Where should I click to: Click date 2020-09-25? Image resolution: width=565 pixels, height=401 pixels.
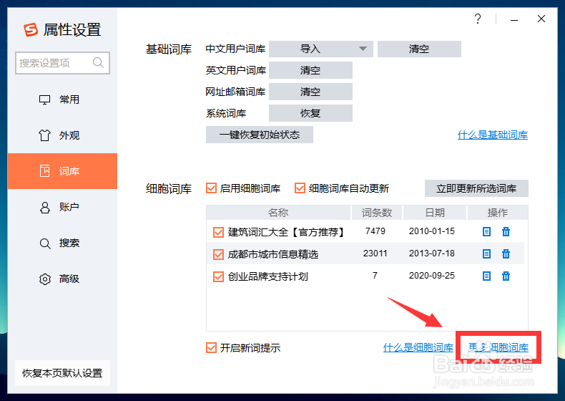[x=432, y=276]
